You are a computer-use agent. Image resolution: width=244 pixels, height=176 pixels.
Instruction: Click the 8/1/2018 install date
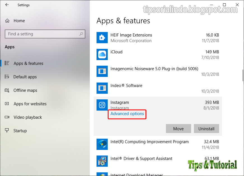tap(211, 108)
